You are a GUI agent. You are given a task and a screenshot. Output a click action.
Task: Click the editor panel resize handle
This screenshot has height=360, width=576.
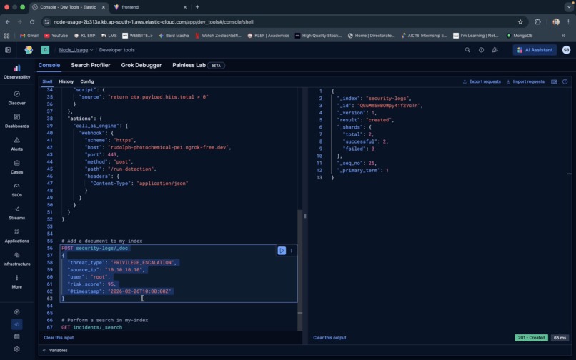(x=305, y=216)
